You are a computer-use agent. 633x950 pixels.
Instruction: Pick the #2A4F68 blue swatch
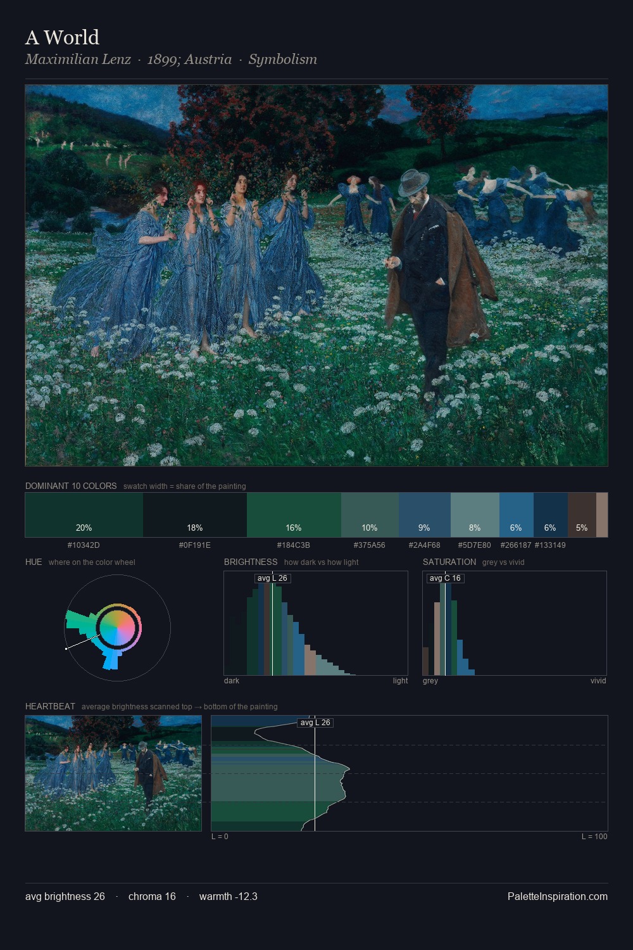[x=425, y=515]
